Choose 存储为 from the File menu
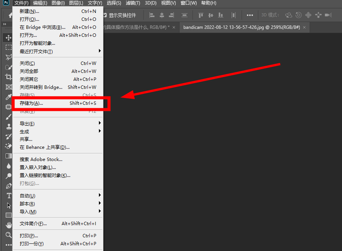 57,103
